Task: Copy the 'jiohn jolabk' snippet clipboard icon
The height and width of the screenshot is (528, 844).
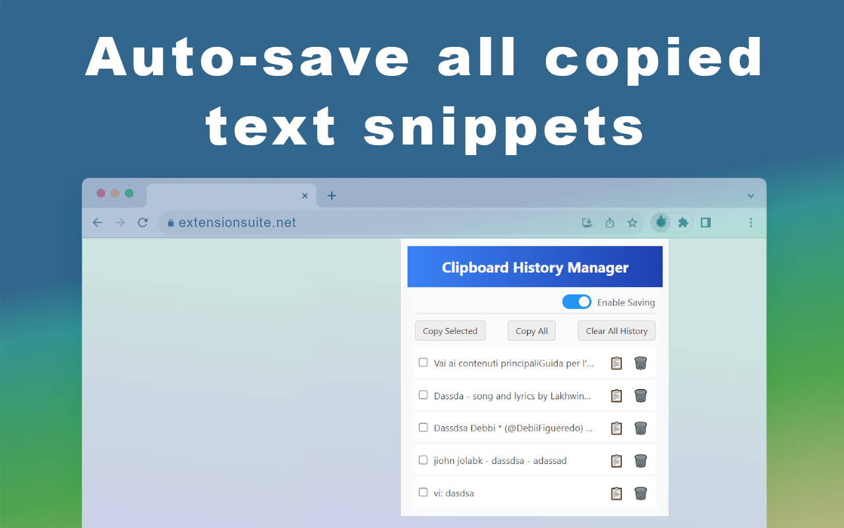Action: pyautogui.click(x=616, y=461)
